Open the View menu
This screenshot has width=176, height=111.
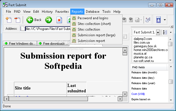click(27, 12)
